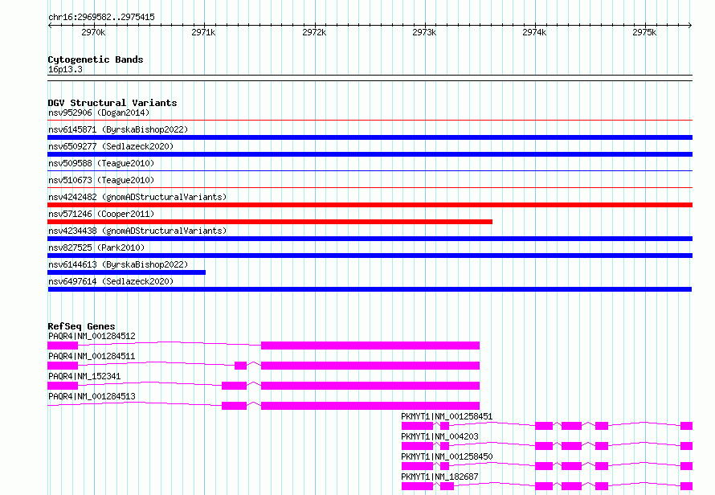Select variant nsv952906 (Dogan2014) label

click(x=99, y=112)
